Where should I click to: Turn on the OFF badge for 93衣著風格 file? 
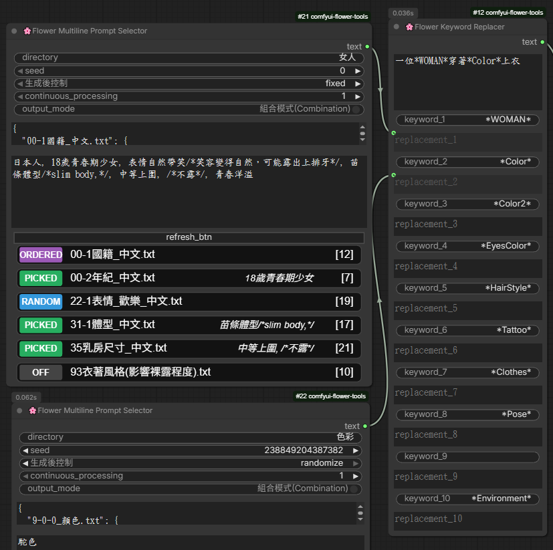coord(41,372)
